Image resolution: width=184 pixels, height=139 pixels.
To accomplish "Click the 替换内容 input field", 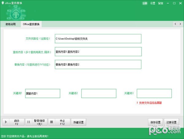I will click(98, 64).
